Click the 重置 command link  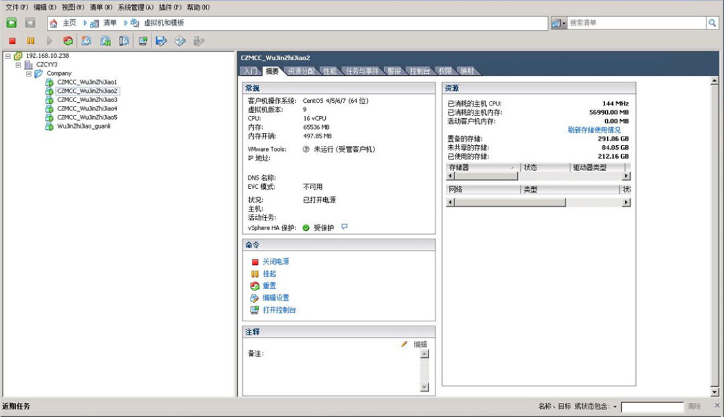(269, 286)
